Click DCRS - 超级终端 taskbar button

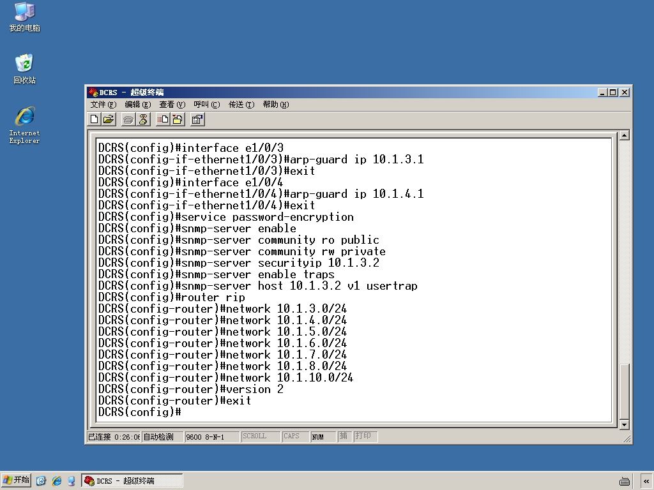click(x=132, y=481)
